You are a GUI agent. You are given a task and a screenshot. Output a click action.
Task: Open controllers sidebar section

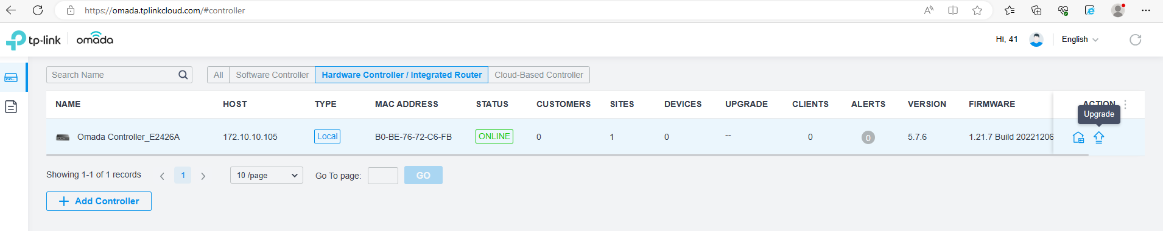[11, 78]
